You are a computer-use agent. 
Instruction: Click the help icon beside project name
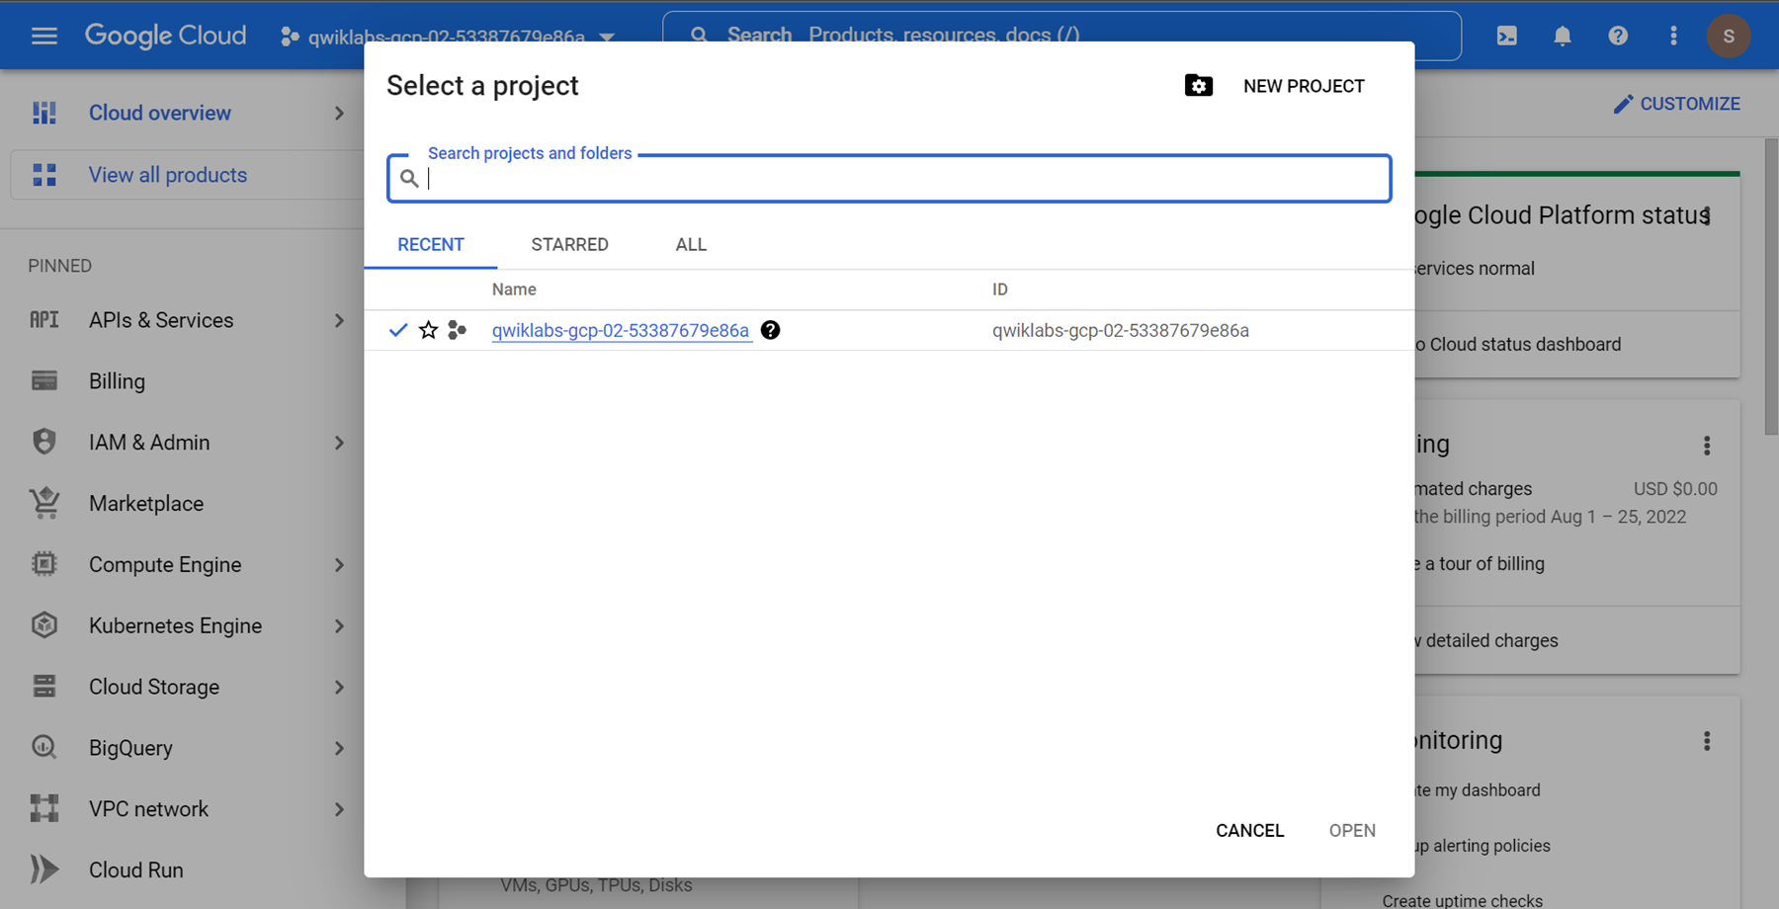(x=771, y=330)
